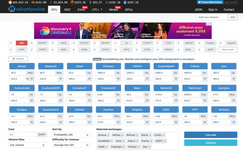Click the Ethereum Classic price icon
243x151 pixels.
coord(90,2)
